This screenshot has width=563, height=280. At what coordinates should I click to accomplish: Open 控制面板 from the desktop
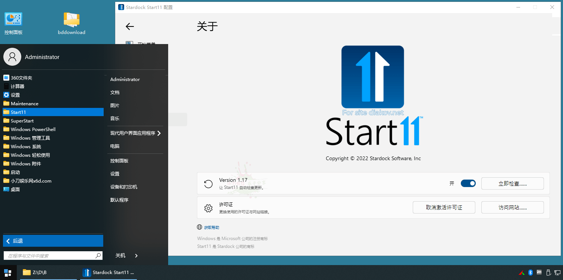pyautogui.click(x=13, y=22)
